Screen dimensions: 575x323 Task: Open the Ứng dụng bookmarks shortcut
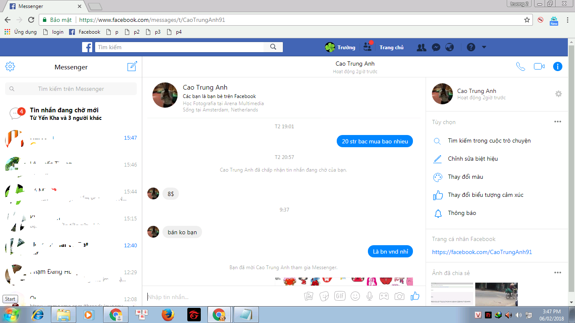pos(21,32)
